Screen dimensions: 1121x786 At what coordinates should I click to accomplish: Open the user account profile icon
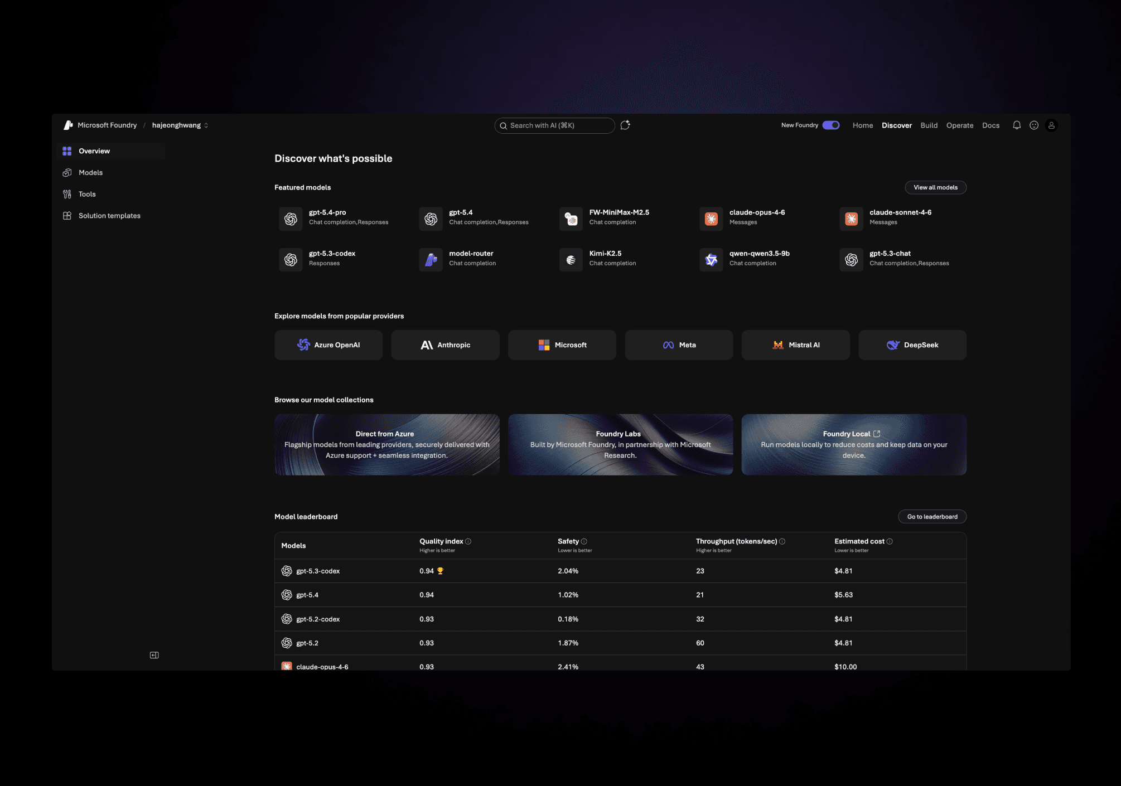point(1051,125)
